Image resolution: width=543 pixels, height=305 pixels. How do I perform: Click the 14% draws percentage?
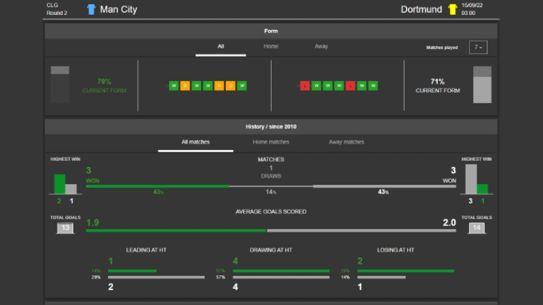pyautogui.click(x=271, y=192)
